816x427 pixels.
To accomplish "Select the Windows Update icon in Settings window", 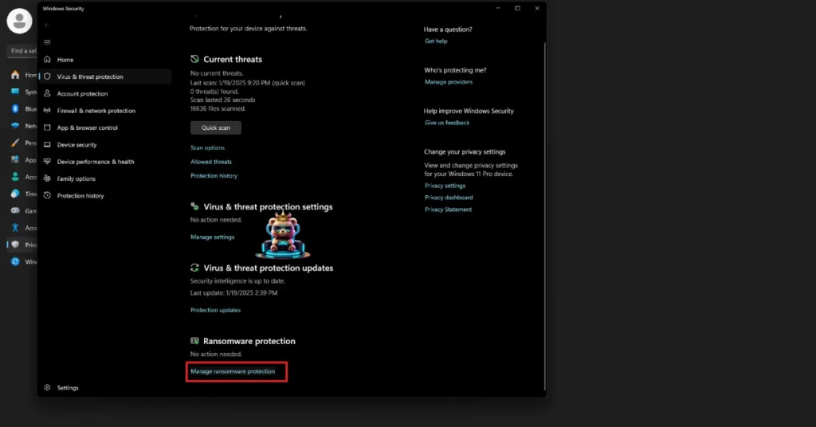I will (x=15, y=261).
